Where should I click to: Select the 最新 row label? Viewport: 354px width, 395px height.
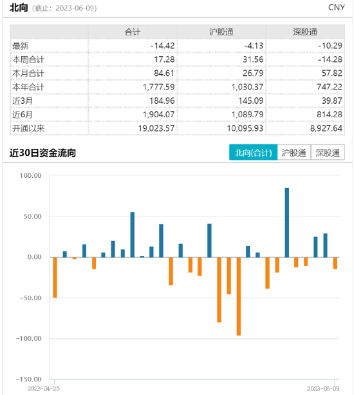click(21, 46)
